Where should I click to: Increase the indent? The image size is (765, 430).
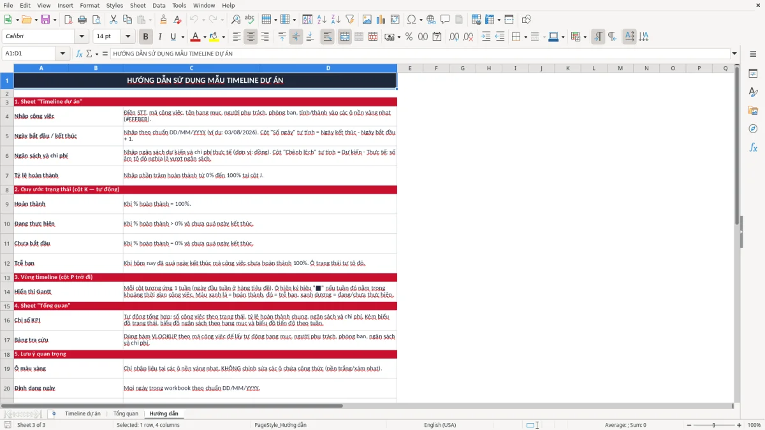click(x=486, y=37)
